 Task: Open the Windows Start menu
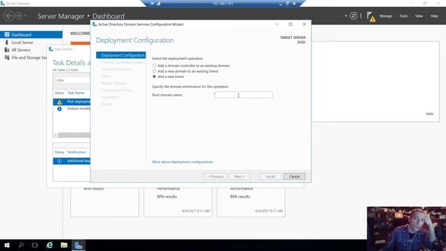(7, 245)
